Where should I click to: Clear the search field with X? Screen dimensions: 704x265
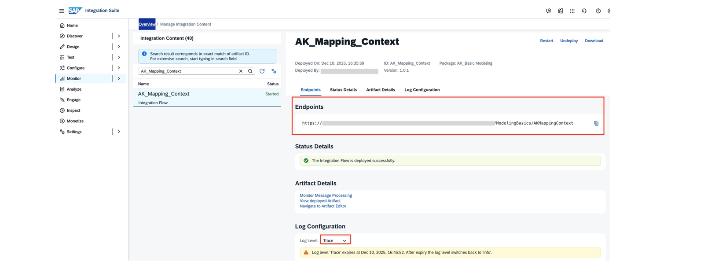[x=241, y=71]
